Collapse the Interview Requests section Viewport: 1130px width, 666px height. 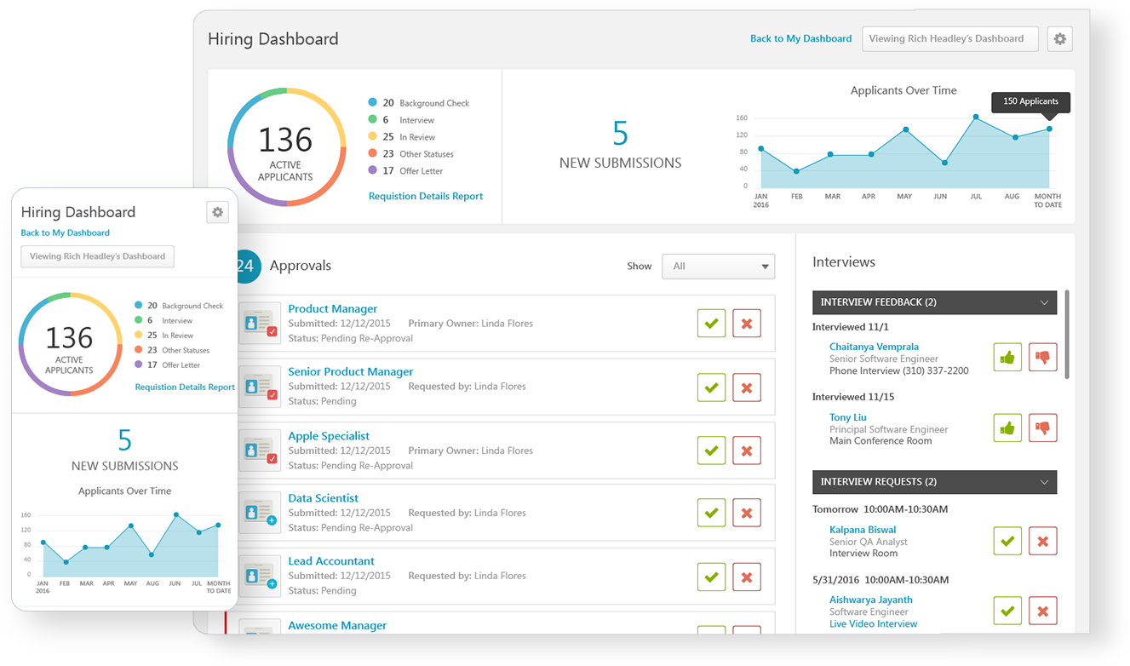1044,482
